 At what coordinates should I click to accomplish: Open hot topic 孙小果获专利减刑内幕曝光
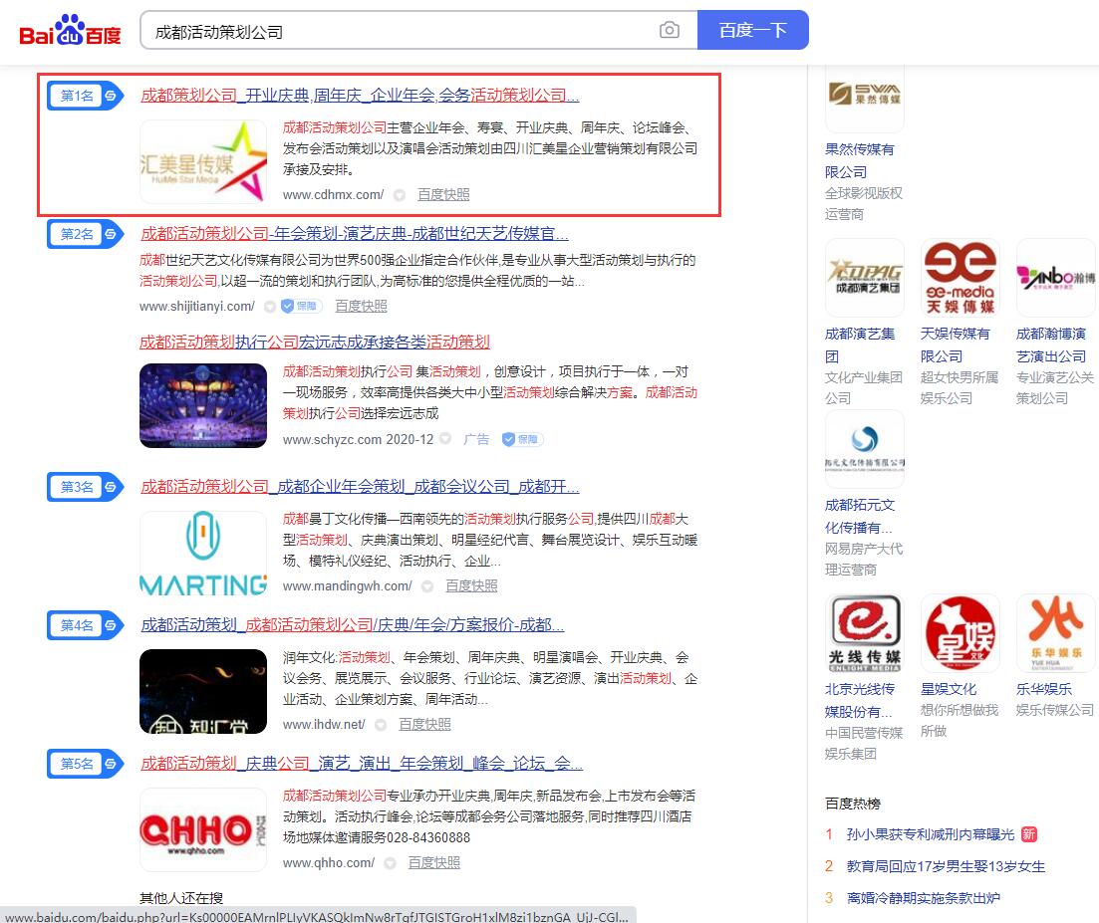[x=931, y=834]
